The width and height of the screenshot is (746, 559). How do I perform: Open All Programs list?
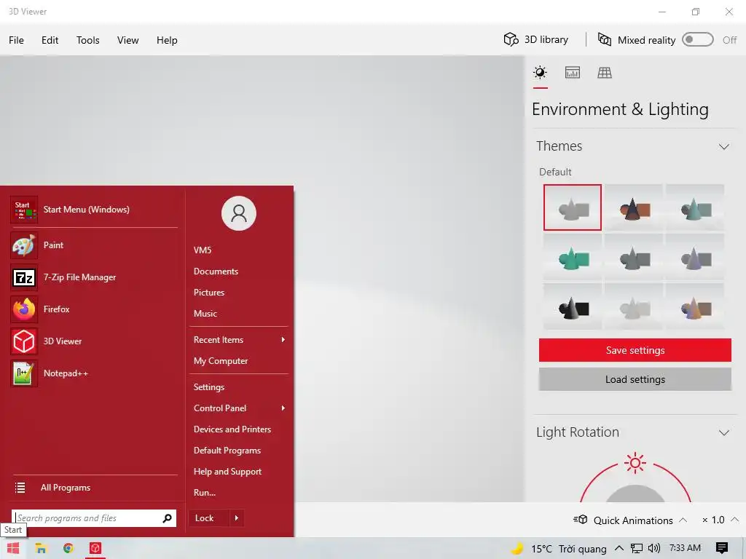click(94, 488)
